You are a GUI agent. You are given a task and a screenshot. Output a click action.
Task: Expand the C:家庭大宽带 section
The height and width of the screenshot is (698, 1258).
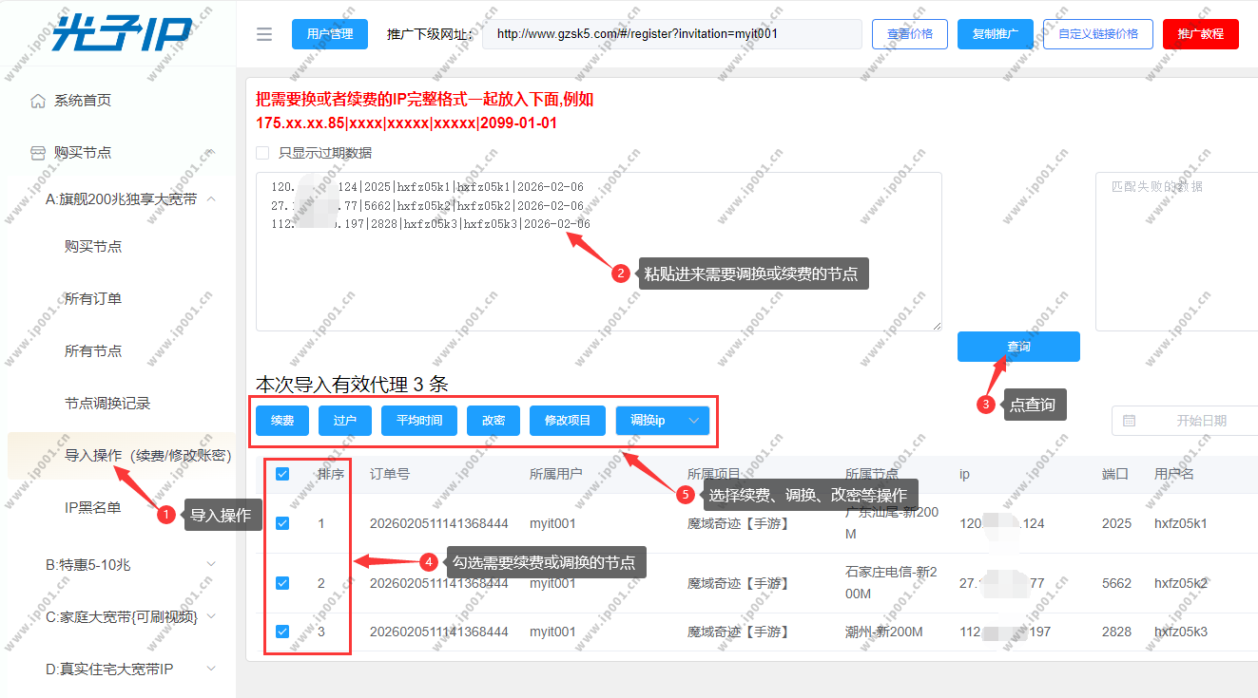(x=211, y=617)
